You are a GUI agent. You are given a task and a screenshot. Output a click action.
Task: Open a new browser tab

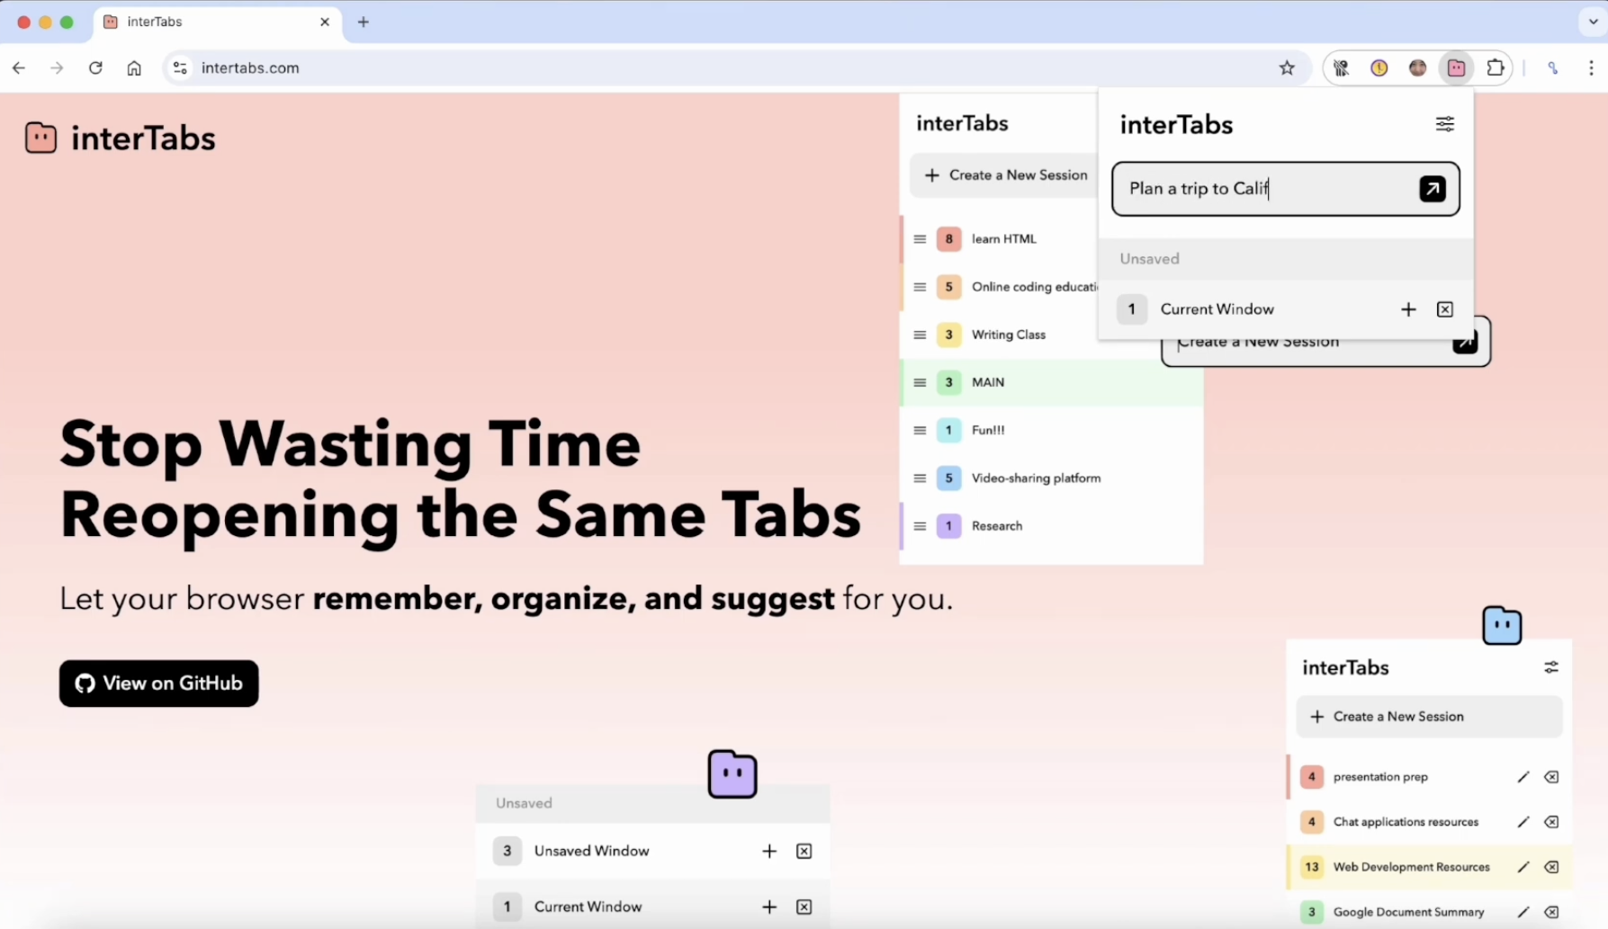364,22
